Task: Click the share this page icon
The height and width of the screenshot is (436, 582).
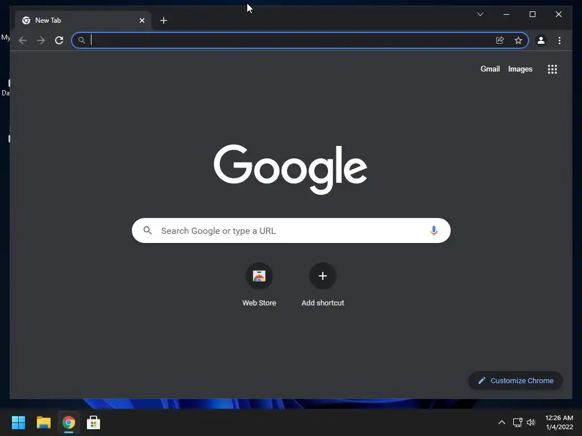Action: pos(500,40)
